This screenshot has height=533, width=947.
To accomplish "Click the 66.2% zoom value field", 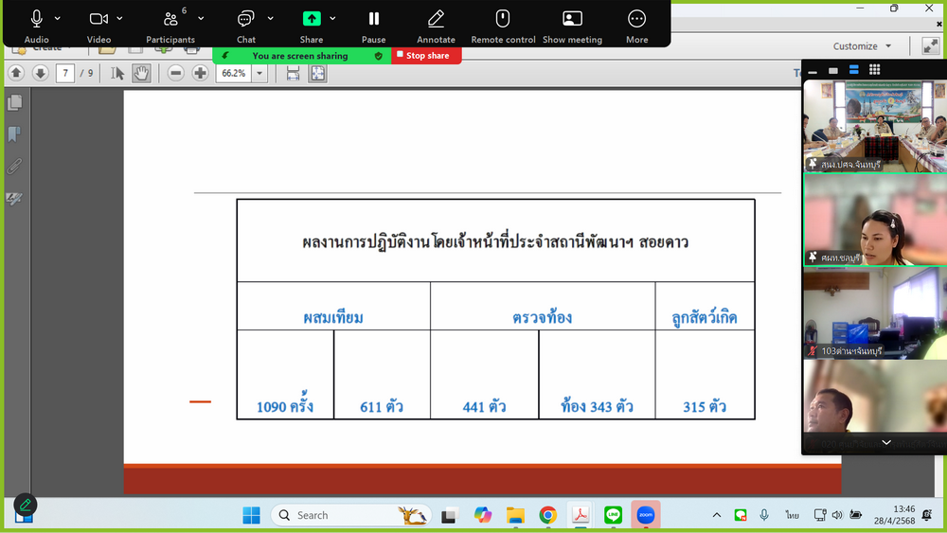I will click(x=234, y=73).
